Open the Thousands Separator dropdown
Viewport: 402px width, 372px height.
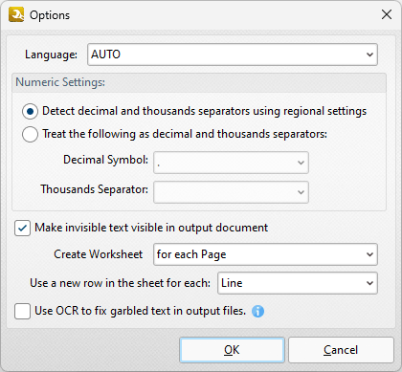[x=231, y=192]
